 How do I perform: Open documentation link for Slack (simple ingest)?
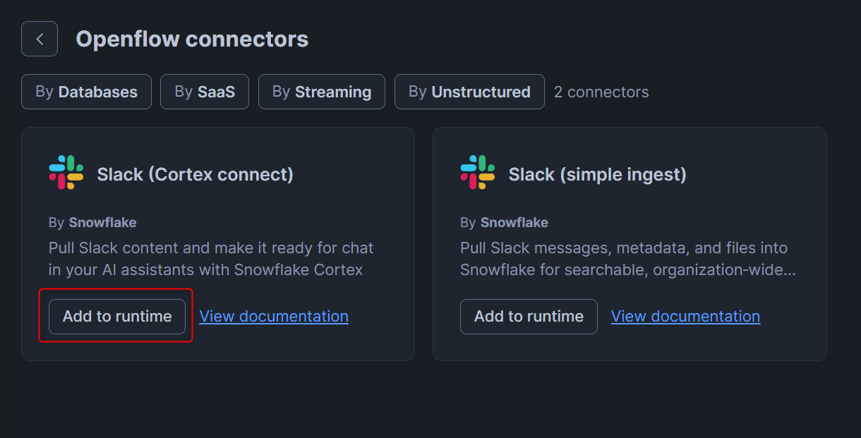click(685, 317)
